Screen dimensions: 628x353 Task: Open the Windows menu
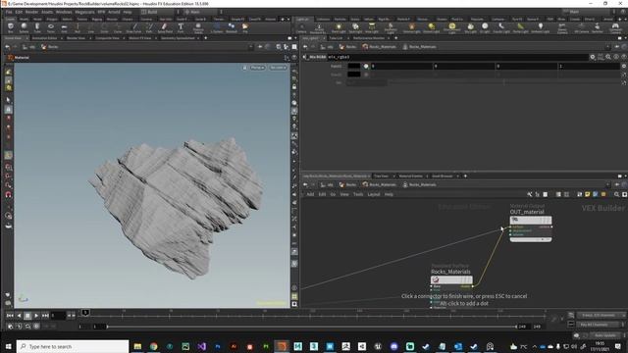click(64, 12)
